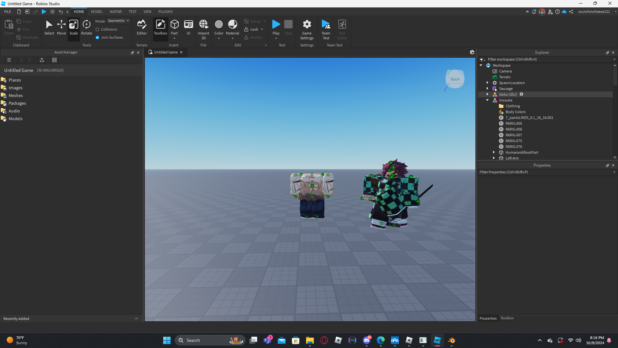Disable the Join Surfaces checkbox
This screenshot has height=348, width=618.
(x=98, y=37)
